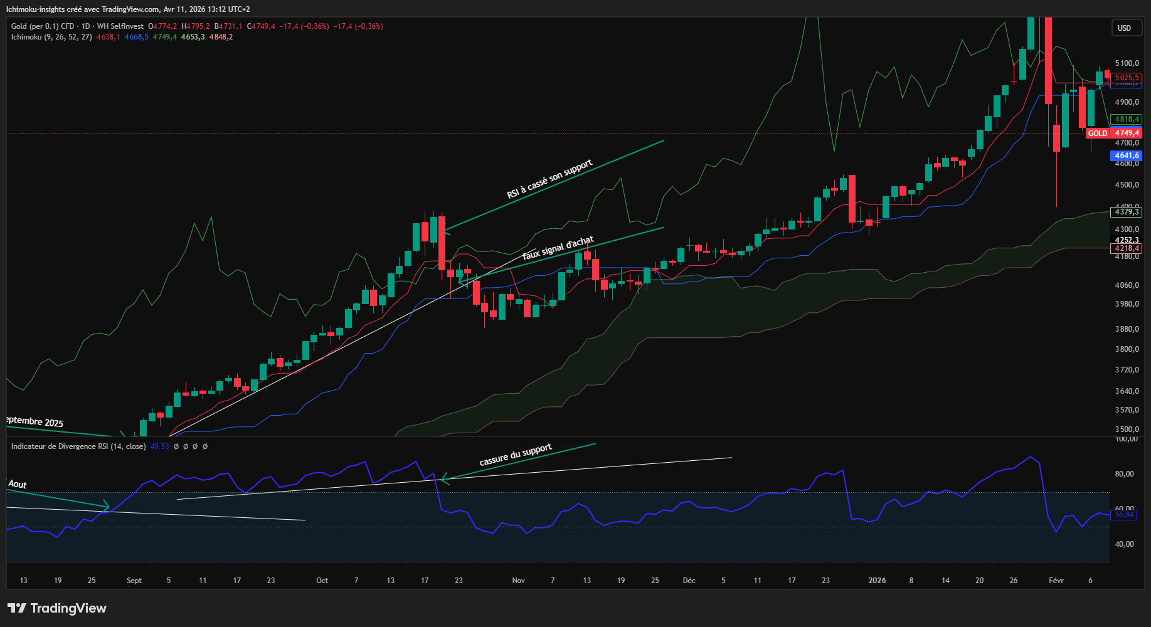
Task: Click the 'Oct' date on the time axis
Action: pyautogui.click(x=322, y=581)
